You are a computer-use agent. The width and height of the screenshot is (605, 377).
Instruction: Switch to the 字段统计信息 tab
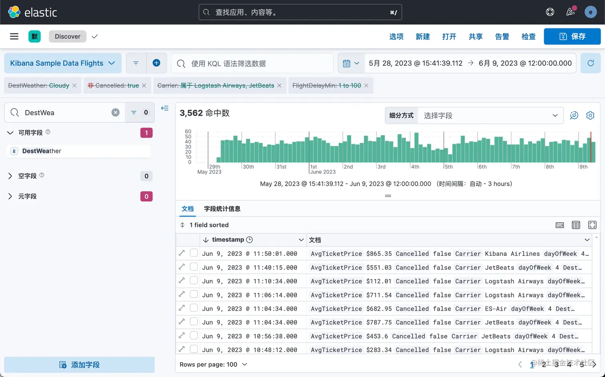pyautogui.click(x=222, y=209)
